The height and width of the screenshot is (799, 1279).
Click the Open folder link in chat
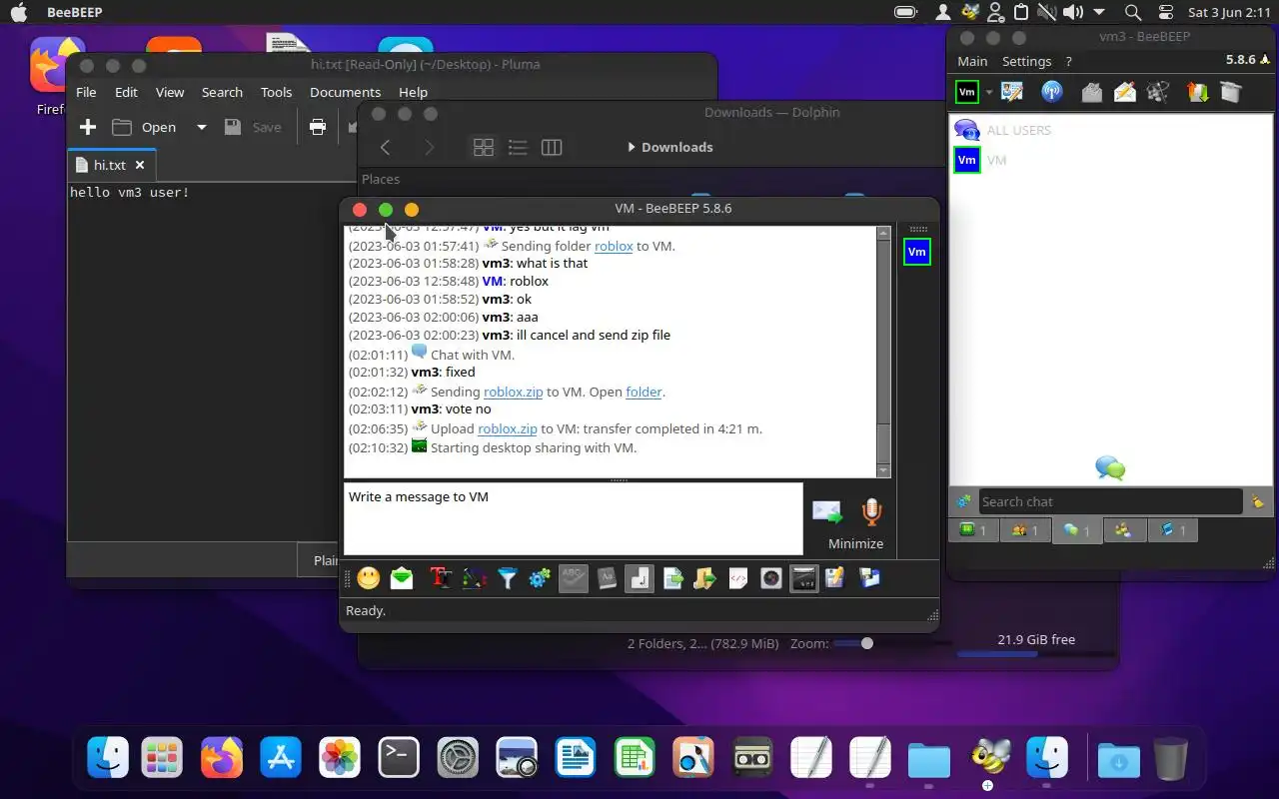(644, 392)
